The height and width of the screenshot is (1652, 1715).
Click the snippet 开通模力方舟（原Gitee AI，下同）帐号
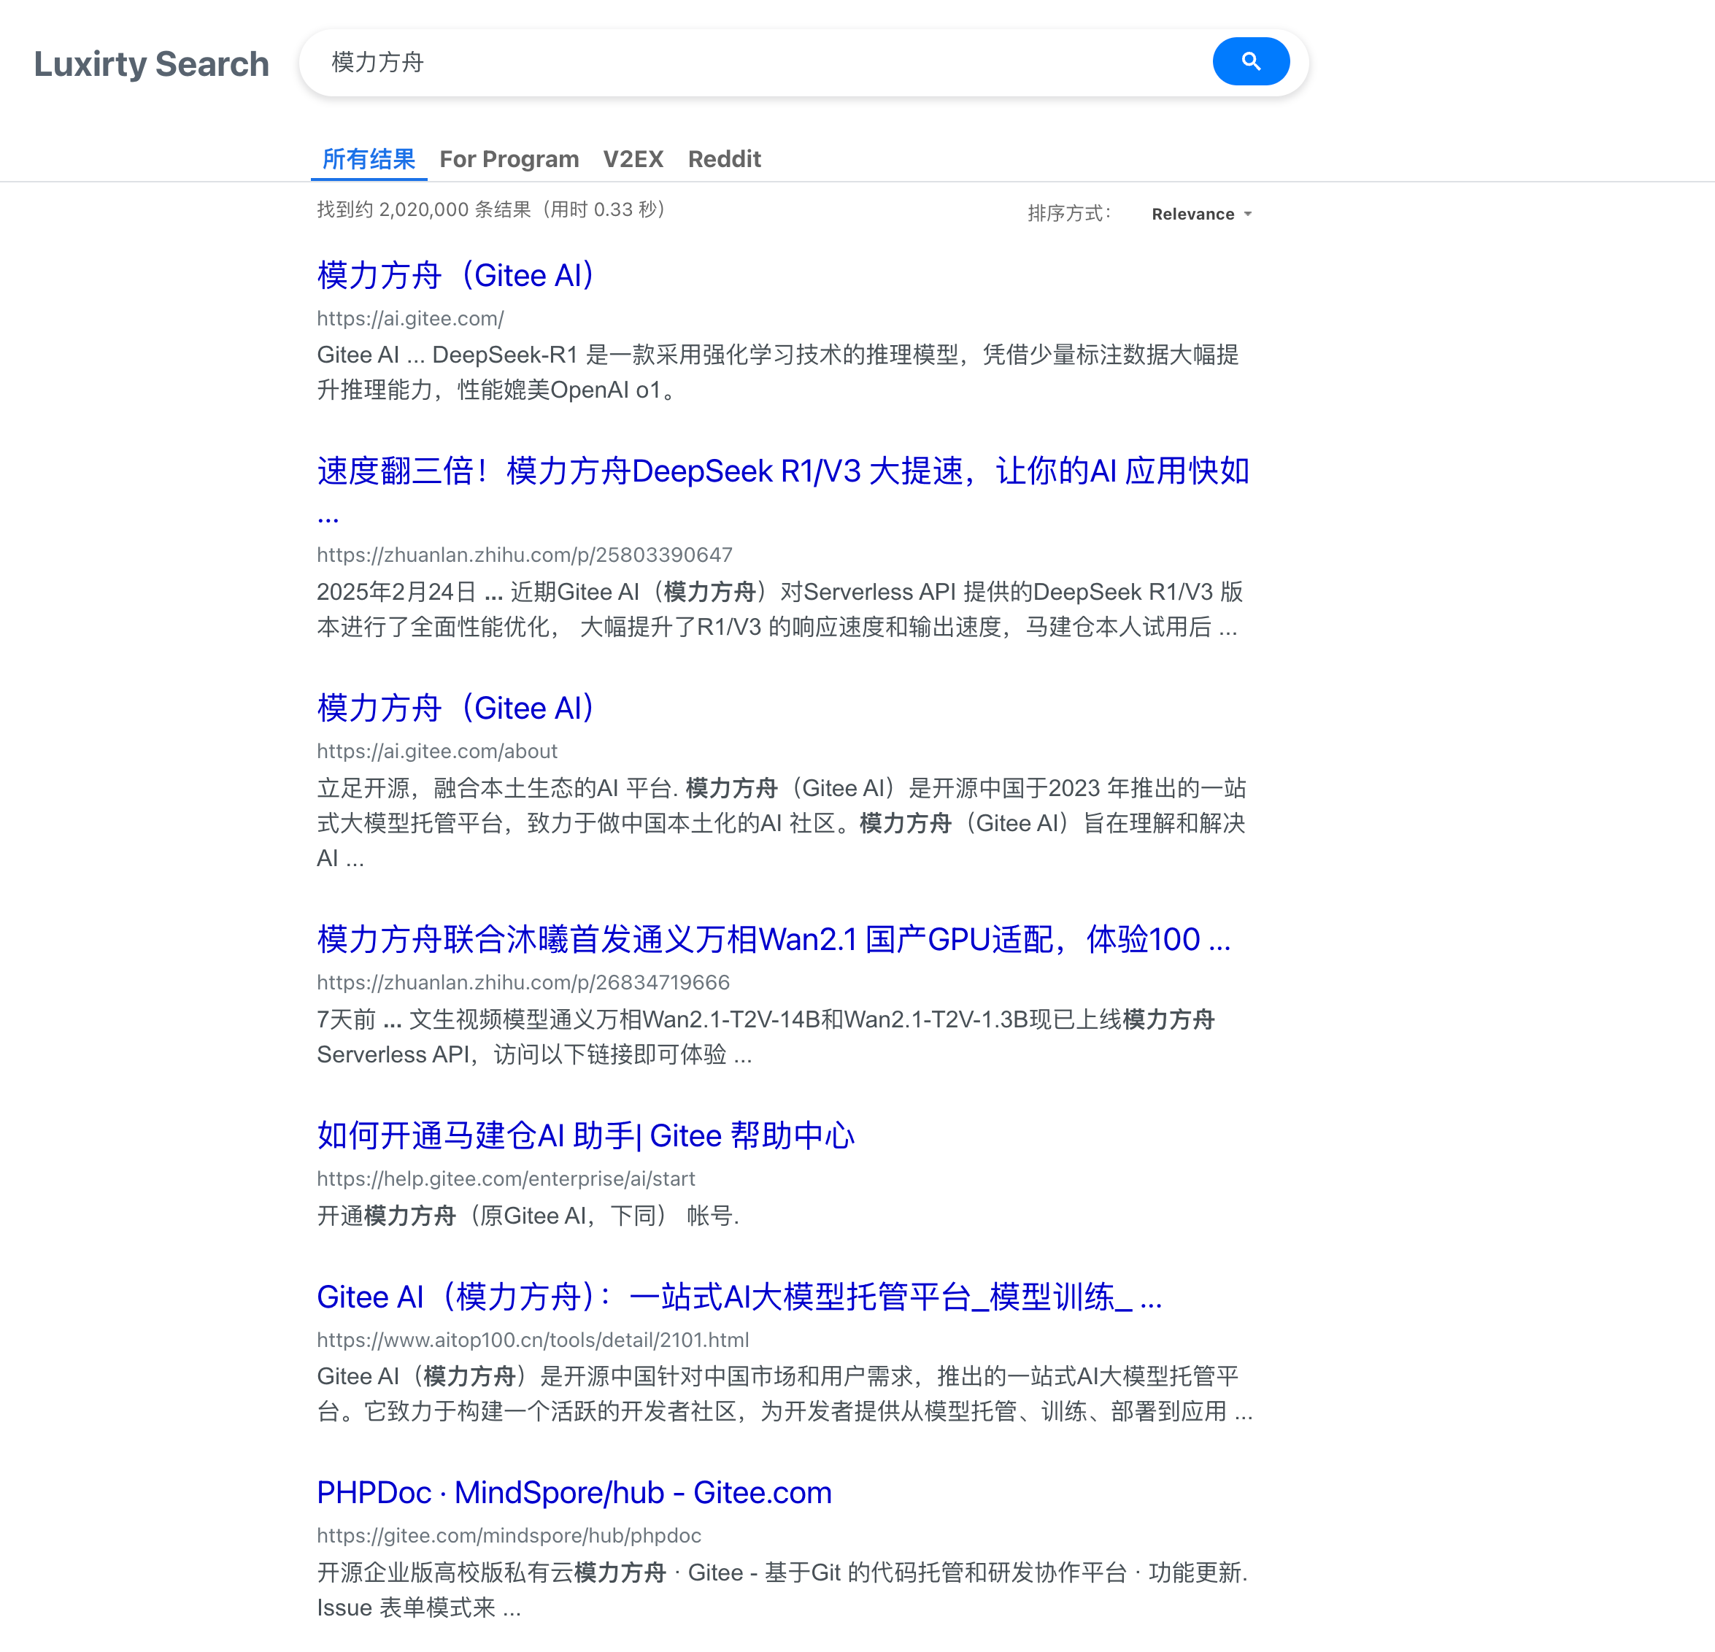(x=528, y=1216)
